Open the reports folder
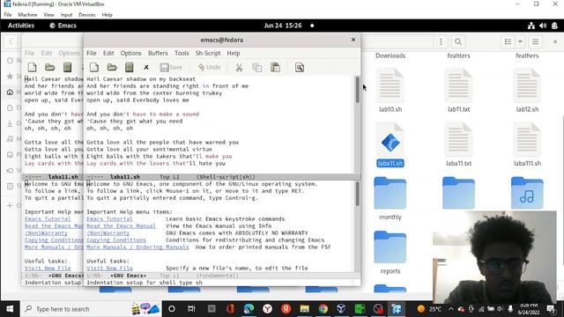This screenshot has height=317, width=564. (390, 253)
